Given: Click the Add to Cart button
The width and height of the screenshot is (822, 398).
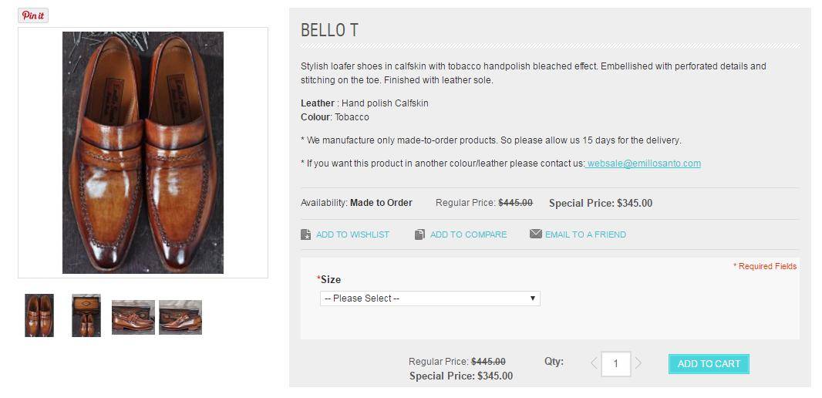Looking at the screenshot, I should click(x=709, y=364).
